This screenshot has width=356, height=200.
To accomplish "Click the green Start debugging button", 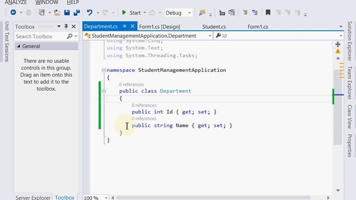I will coord(131,13).
